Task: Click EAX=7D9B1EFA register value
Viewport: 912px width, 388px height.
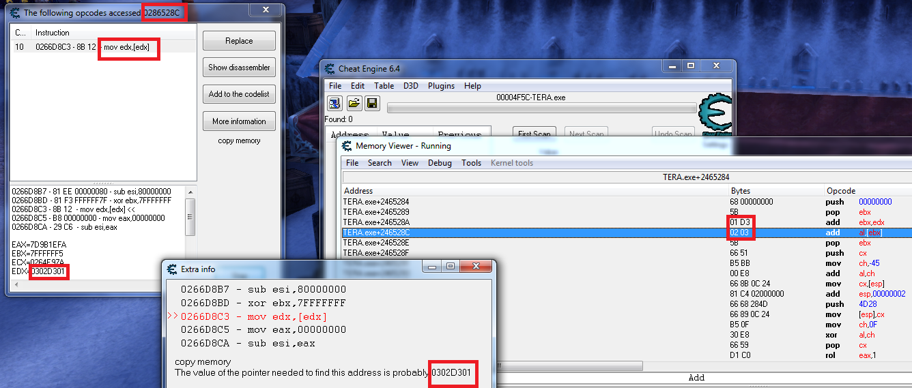Action: point(38,244)
